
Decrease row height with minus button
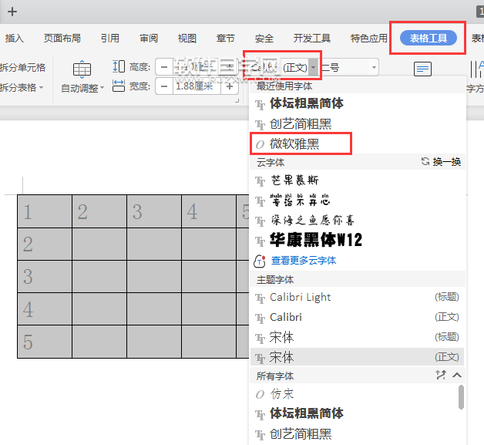click(x=163, y=67)
